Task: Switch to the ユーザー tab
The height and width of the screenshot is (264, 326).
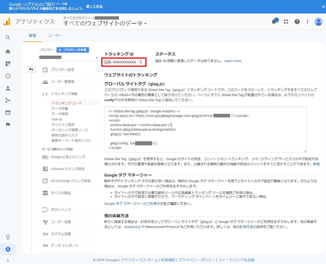Action: tap(55, 35)
